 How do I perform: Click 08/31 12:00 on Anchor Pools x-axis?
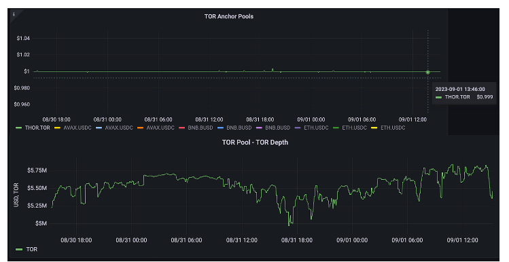[x=209, y=119]
